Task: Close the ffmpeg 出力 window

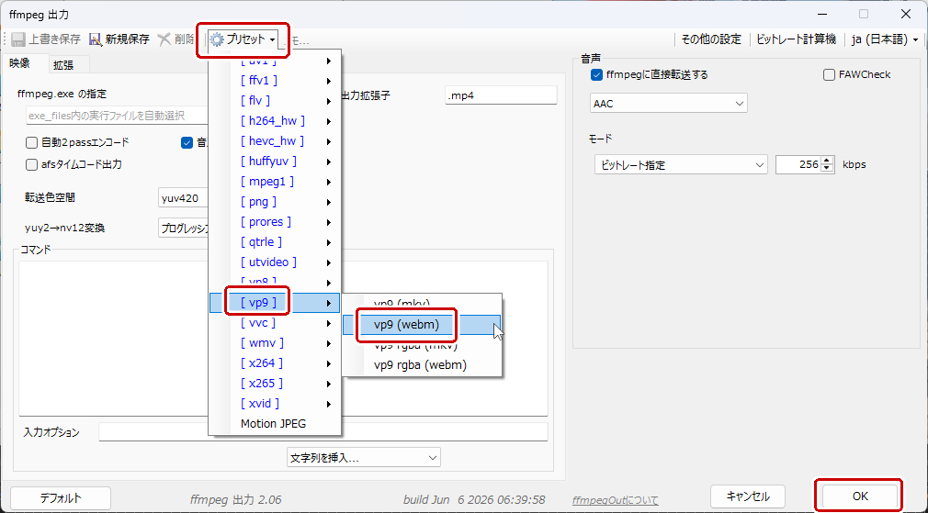Action: [x=906, y=14]
